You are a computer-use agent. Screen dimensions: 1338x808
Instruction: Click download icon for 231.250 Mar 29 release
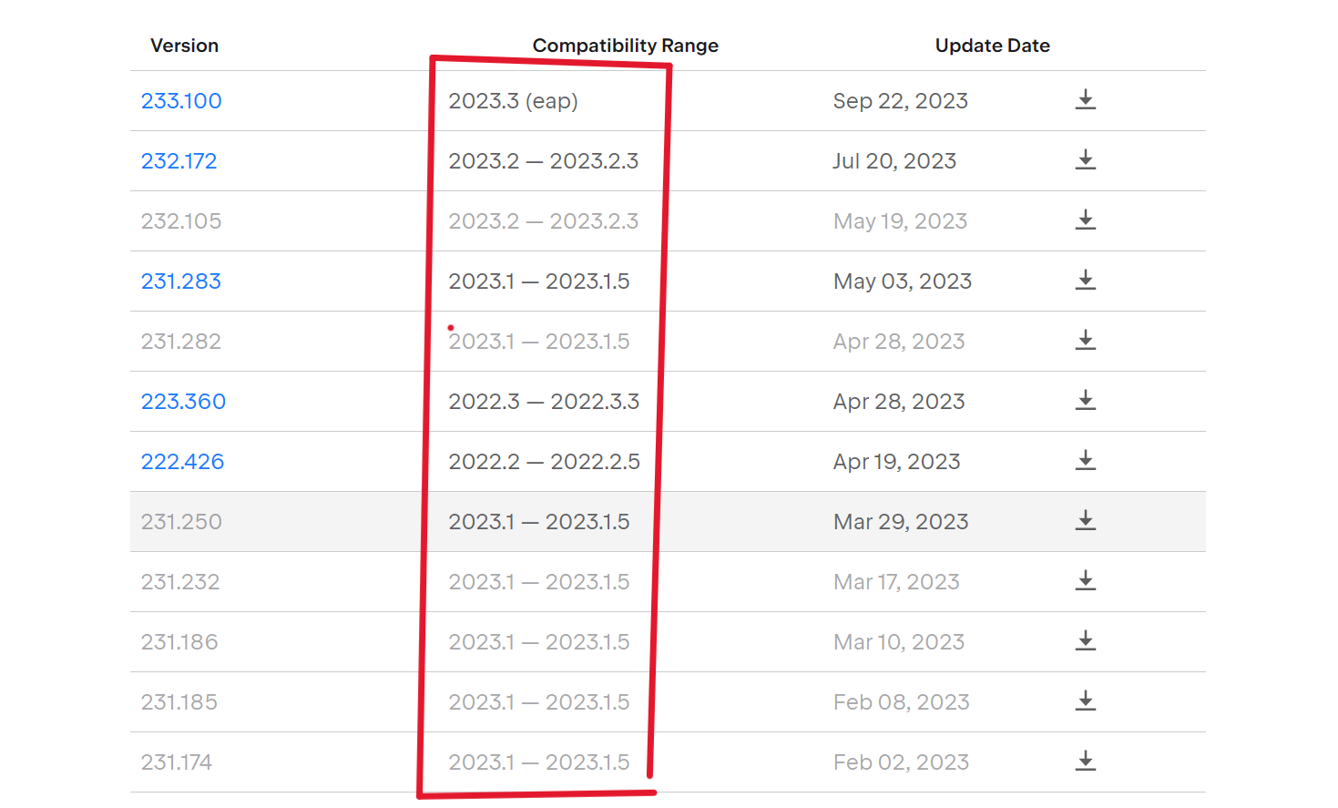pyautogui.click(x=1085, y=521)
